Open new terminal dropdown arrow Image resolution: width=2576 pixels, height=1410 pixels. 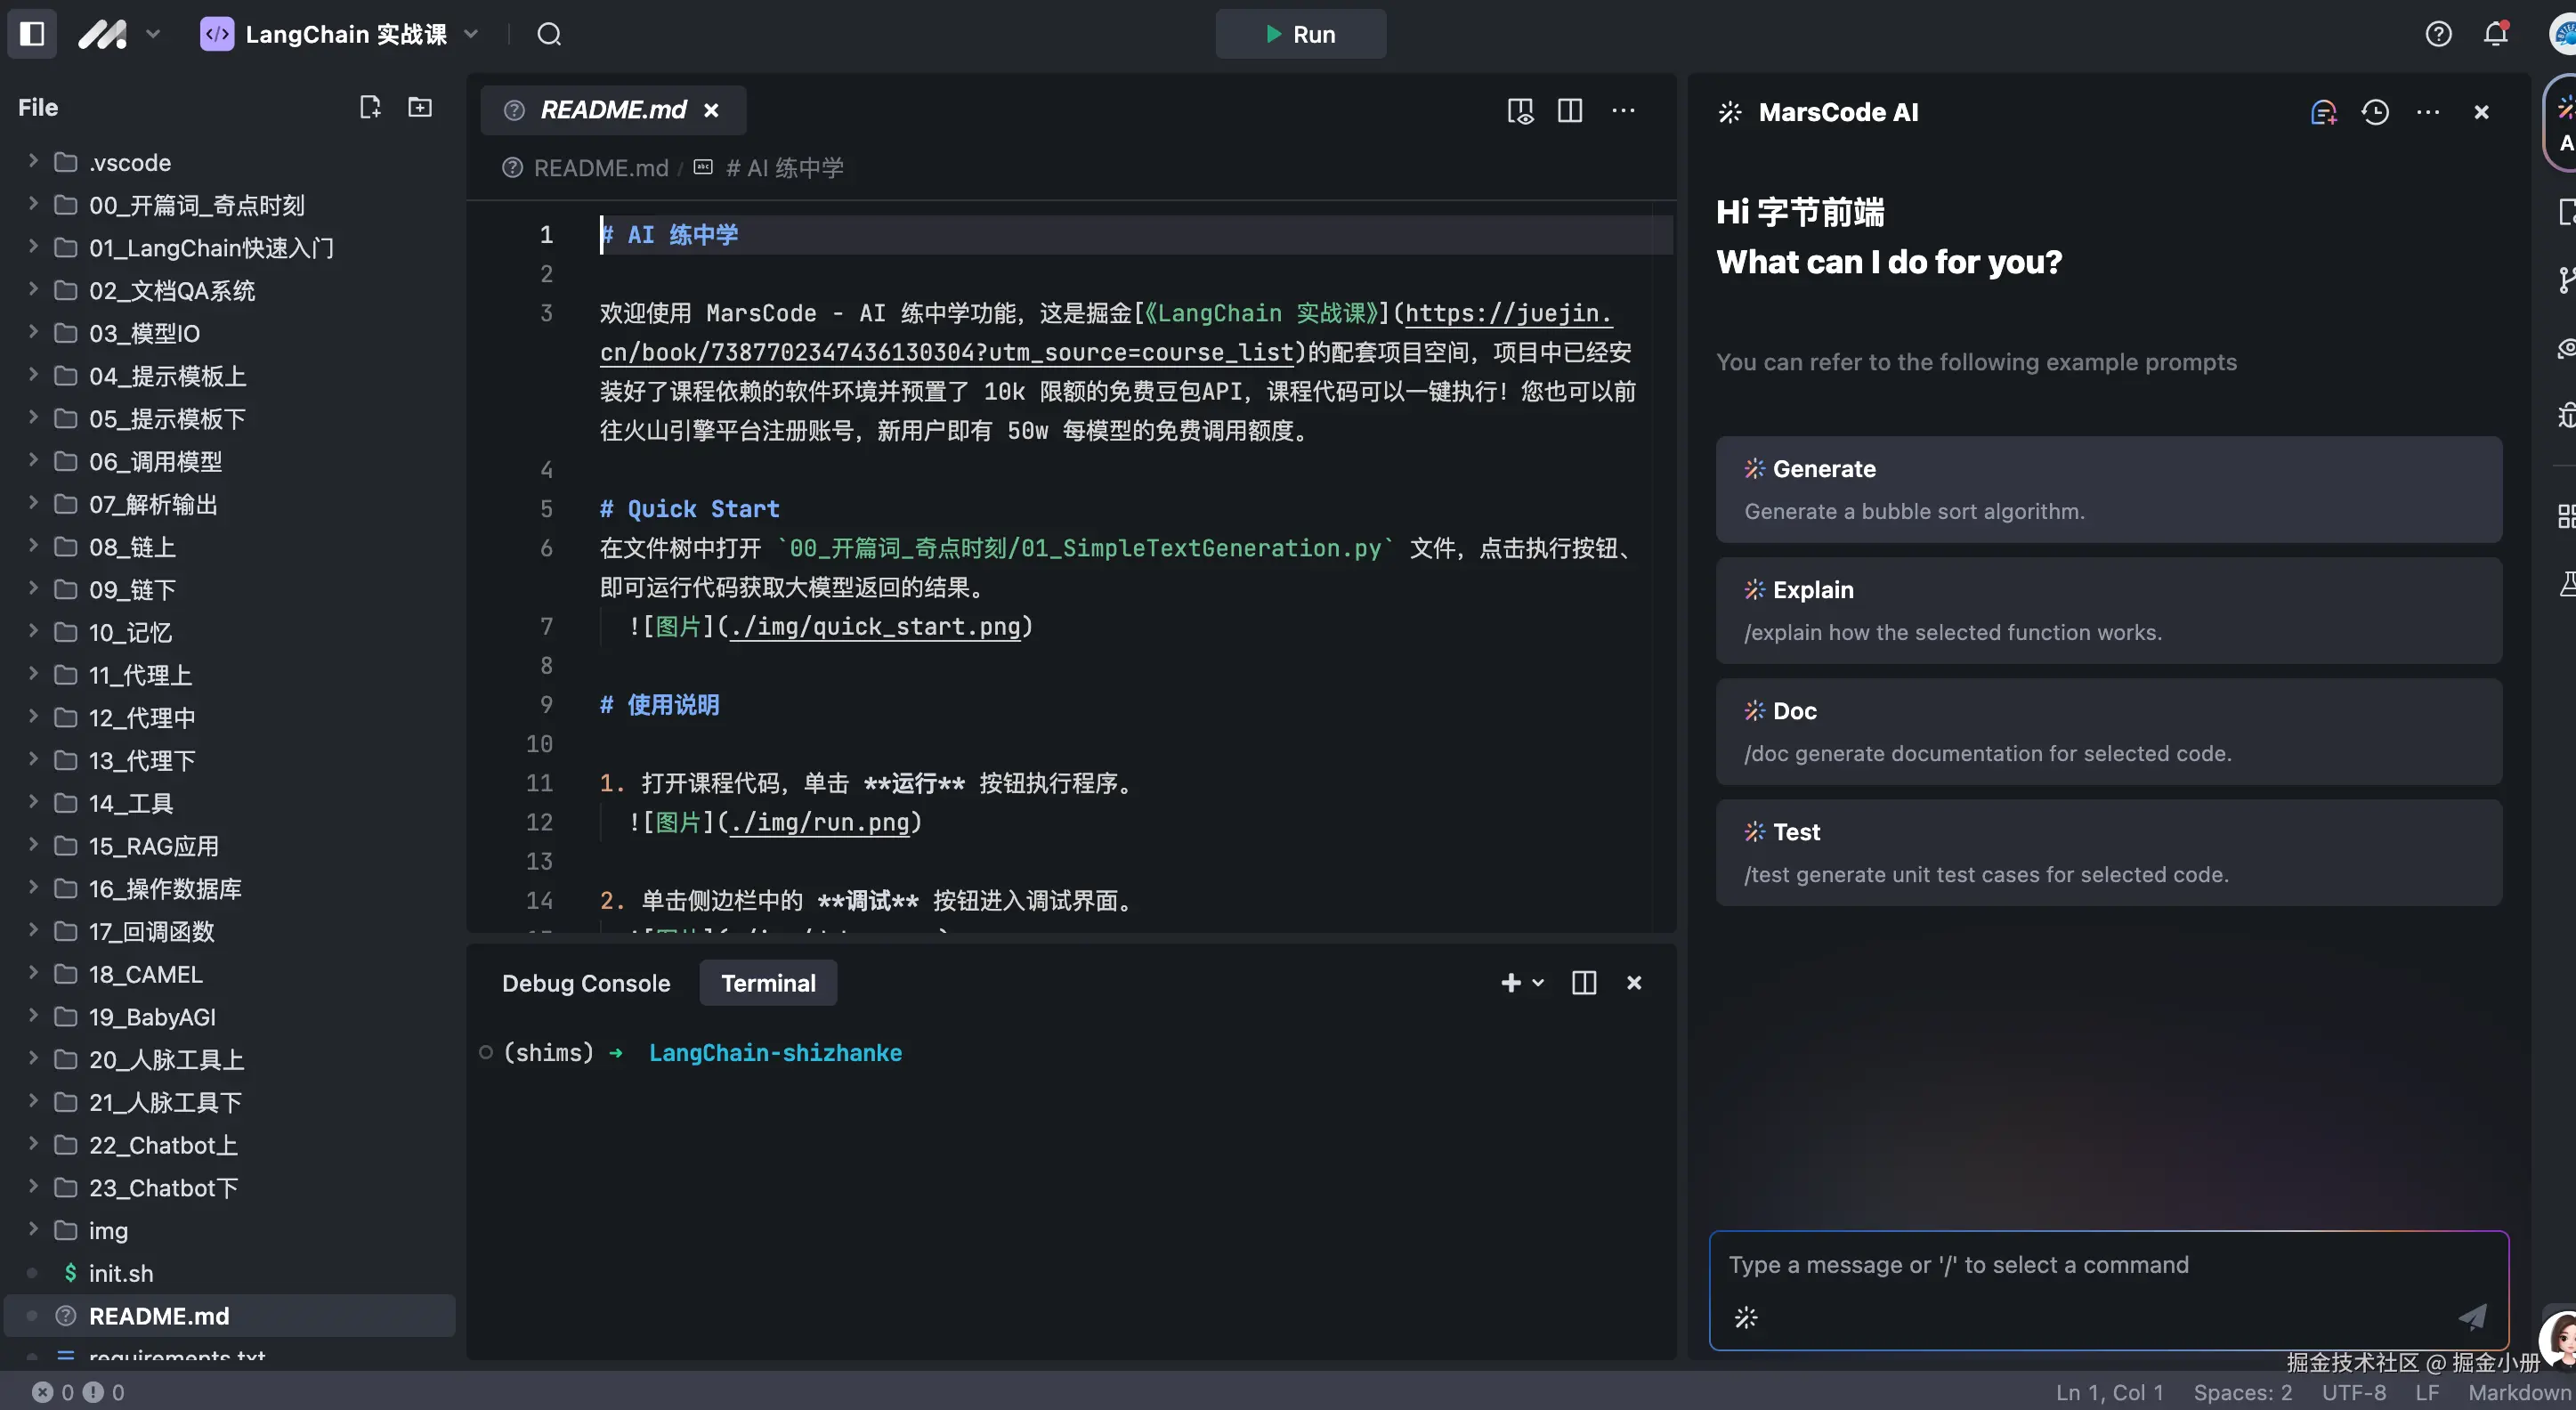(1538, 983)
